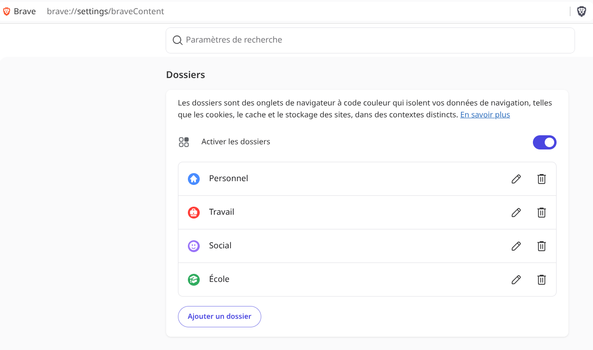Delete the Personnel folder using trash icon
Viewport: 593px width, 350px height.
tap(541, 179)
